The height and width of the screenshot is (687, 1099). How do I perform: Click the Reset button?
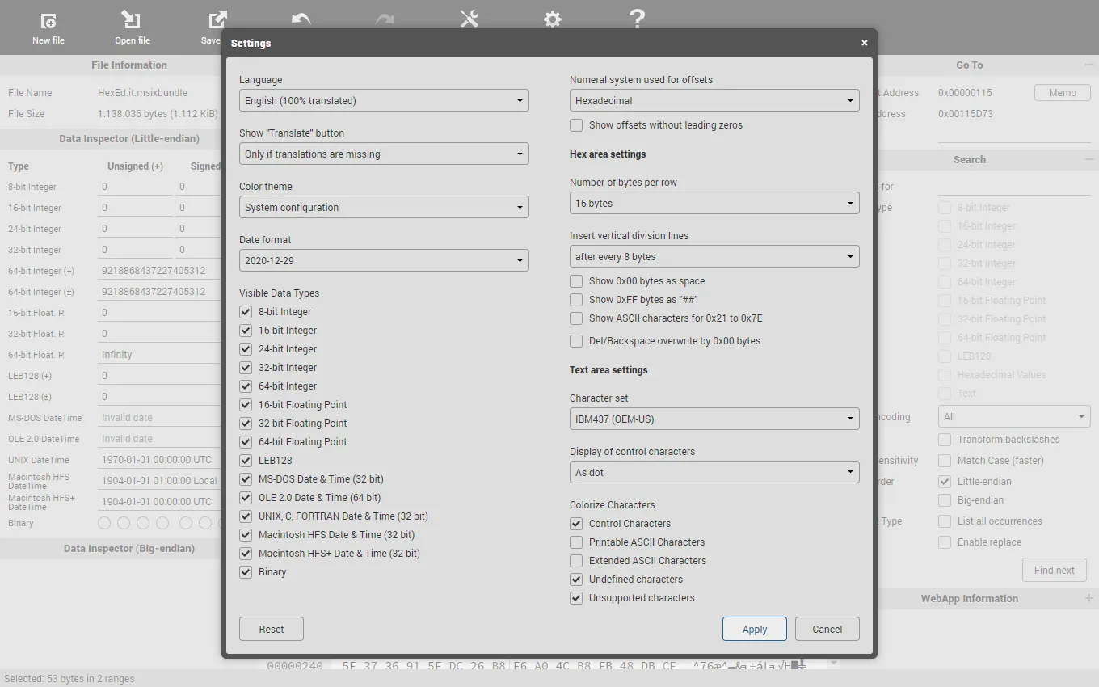[x=272, y=629]
